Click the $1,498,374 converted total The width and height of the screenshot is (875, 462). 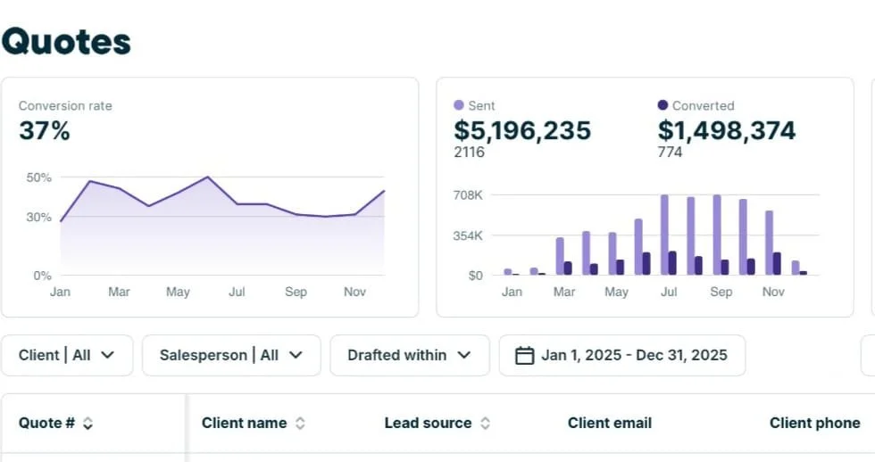click(727, 130)
